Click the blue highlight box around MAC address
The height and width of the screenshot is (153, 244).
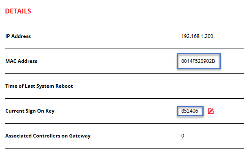pos(199,61)
